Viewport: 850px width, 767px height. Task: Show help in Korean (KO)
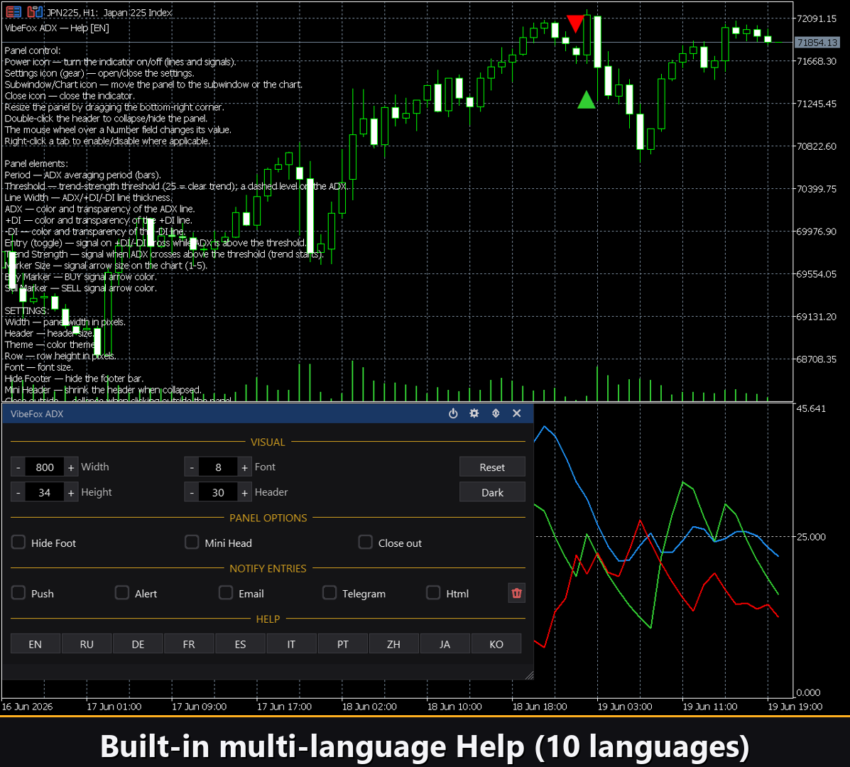[x=496, y=644]
